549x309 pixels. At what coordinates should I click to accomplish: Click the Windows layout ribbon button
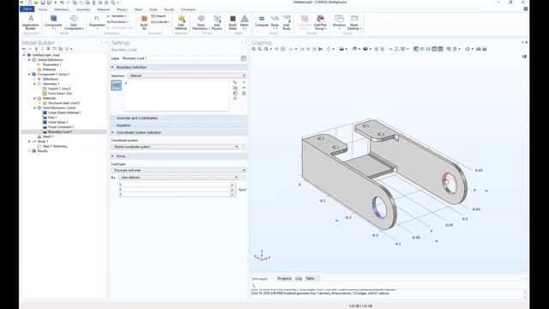click(339, 21)
